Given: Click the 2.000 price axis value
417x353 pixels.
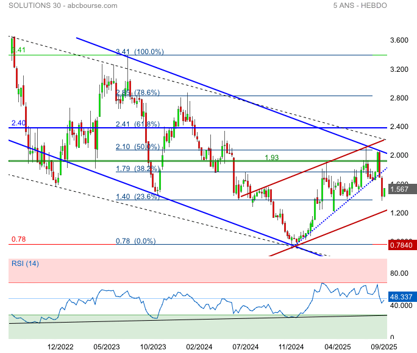Looking at the screenshot, I should [399, 155].
